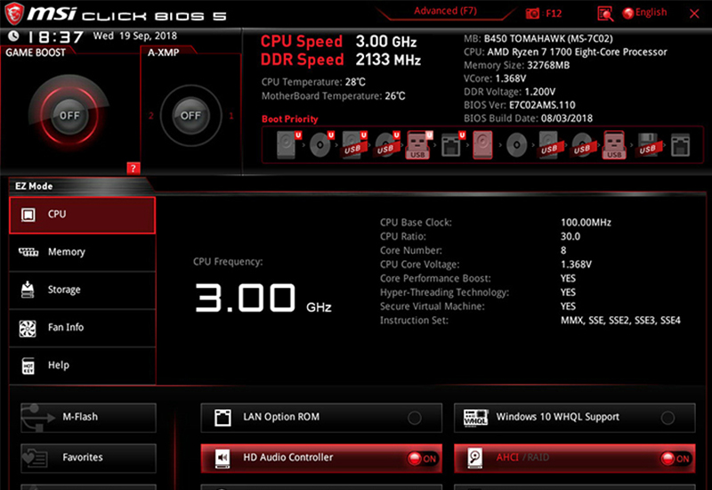Viewport: 712px width, 490px height.
Task: Toggle the LAN Option ROM switch
Action: [x=415, y=417]
